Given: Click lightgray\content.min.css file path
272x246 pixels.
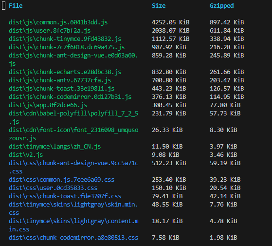Looking at the screenshot, I should [x=73, y=225].
